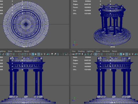Screen dimensions: 138x104
Task: Toggle Grid display in bottom-right panel toolbar
Action: point(96,54)
